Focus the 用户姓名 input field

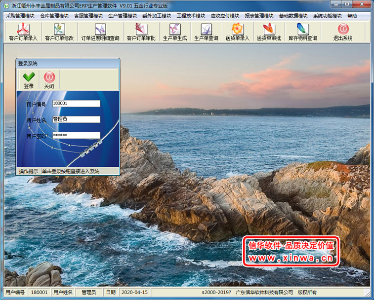76,119
